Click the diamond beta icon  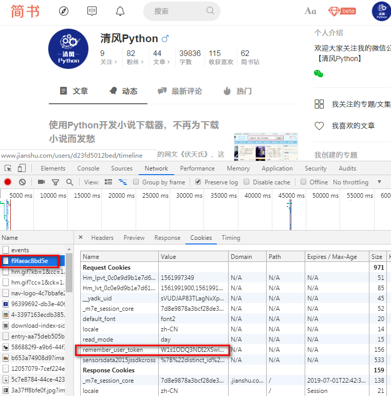pyautogui.click(x=342, y=11)
